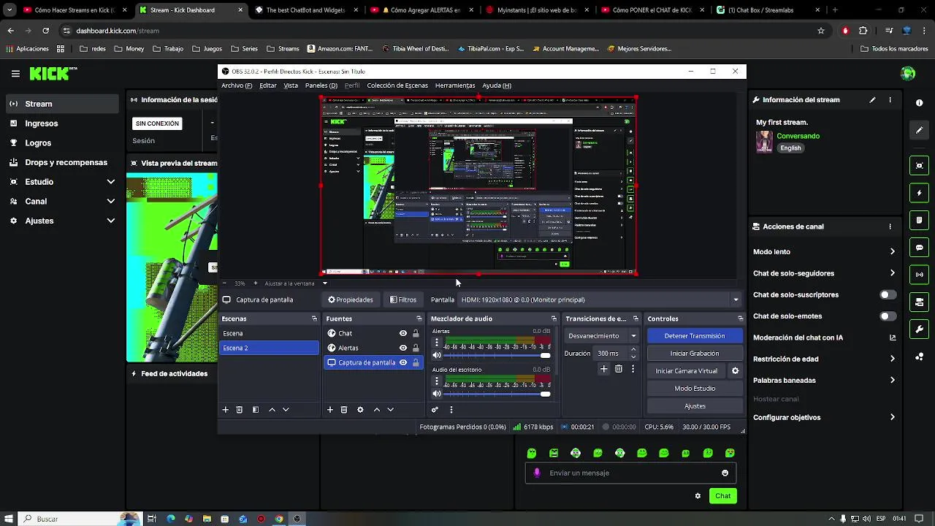Click Modo Estudio button
Viewport: 935px width, 526px height.
pyautogui.click(x=695, y=389)
